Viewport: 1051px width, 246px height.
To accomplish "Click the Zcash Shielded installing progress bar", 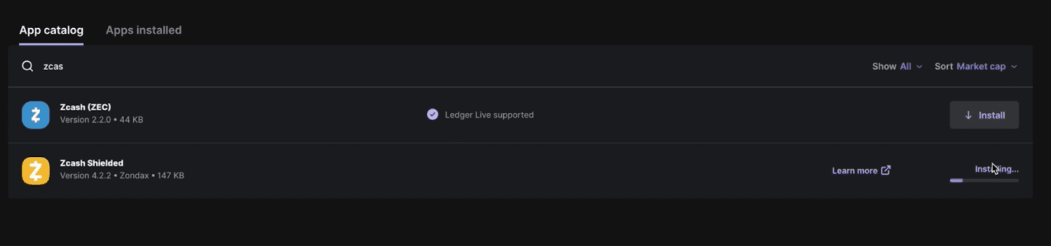I will (984, 180).
